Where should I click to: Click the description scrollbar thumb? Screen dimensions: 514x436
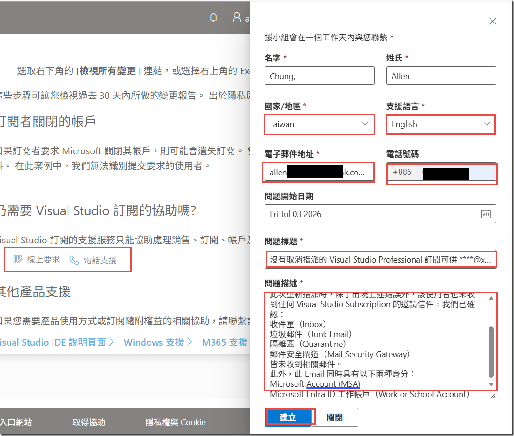(491, 352)
